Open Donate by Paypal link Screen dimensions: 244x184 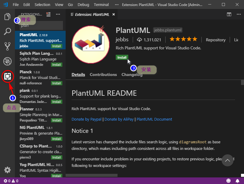[x=87, y=119]
